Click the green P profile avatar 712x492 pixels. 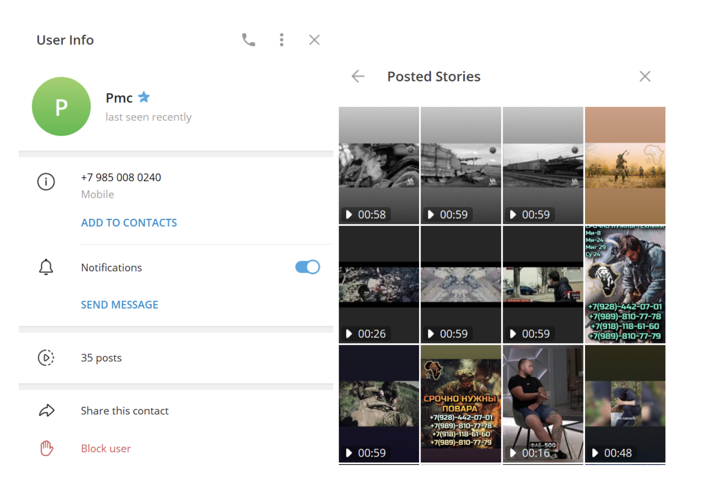61,106
